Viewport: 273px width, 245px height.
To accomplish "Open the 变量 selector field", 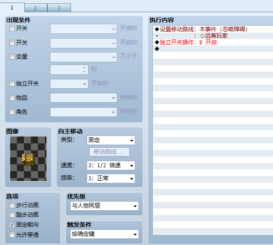I will coord(84,57).
